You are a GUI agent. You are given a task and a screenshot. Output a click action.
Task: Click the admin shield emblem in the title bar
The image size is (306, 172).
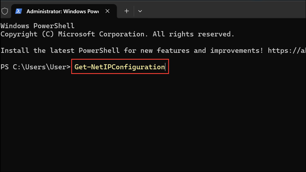(x=5, y=11)
